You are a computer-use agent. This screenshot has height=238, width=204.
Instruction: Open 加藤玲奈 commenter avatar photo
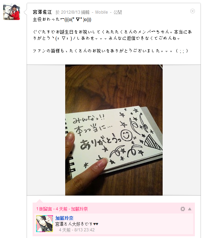click(x=45, y=224)
